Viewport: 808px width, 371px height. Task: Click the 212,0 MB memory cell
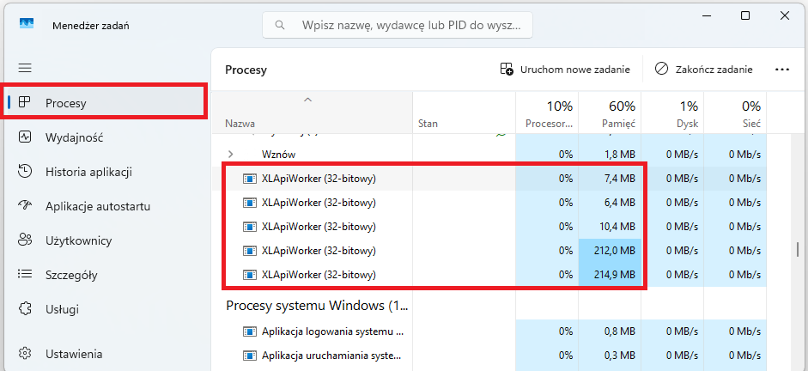[x=611, y=251]
